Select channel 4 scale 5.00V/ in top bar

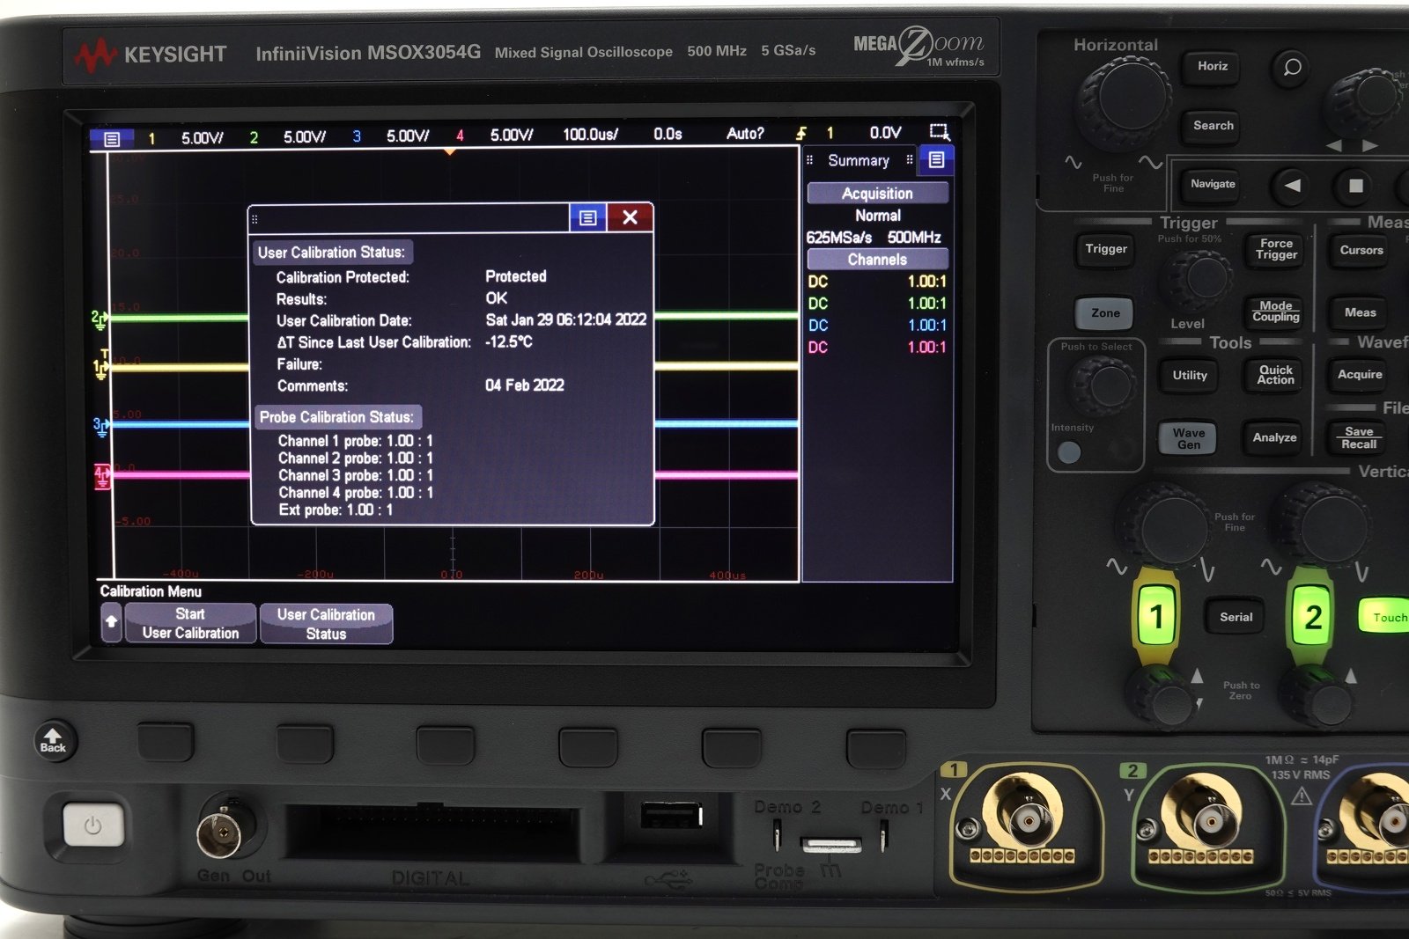(x=511, y=136)
